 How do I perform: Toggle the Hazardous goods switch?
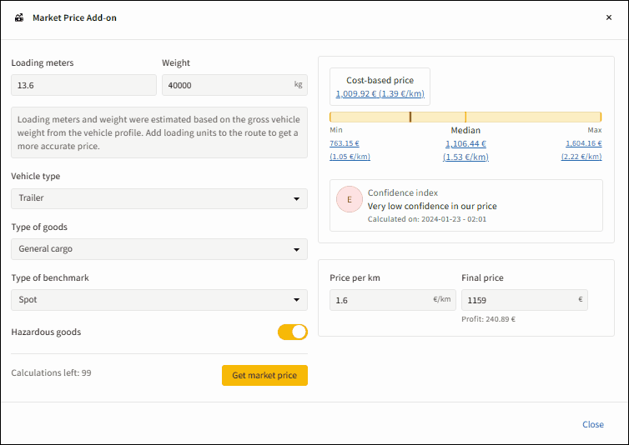click(292, 332)
